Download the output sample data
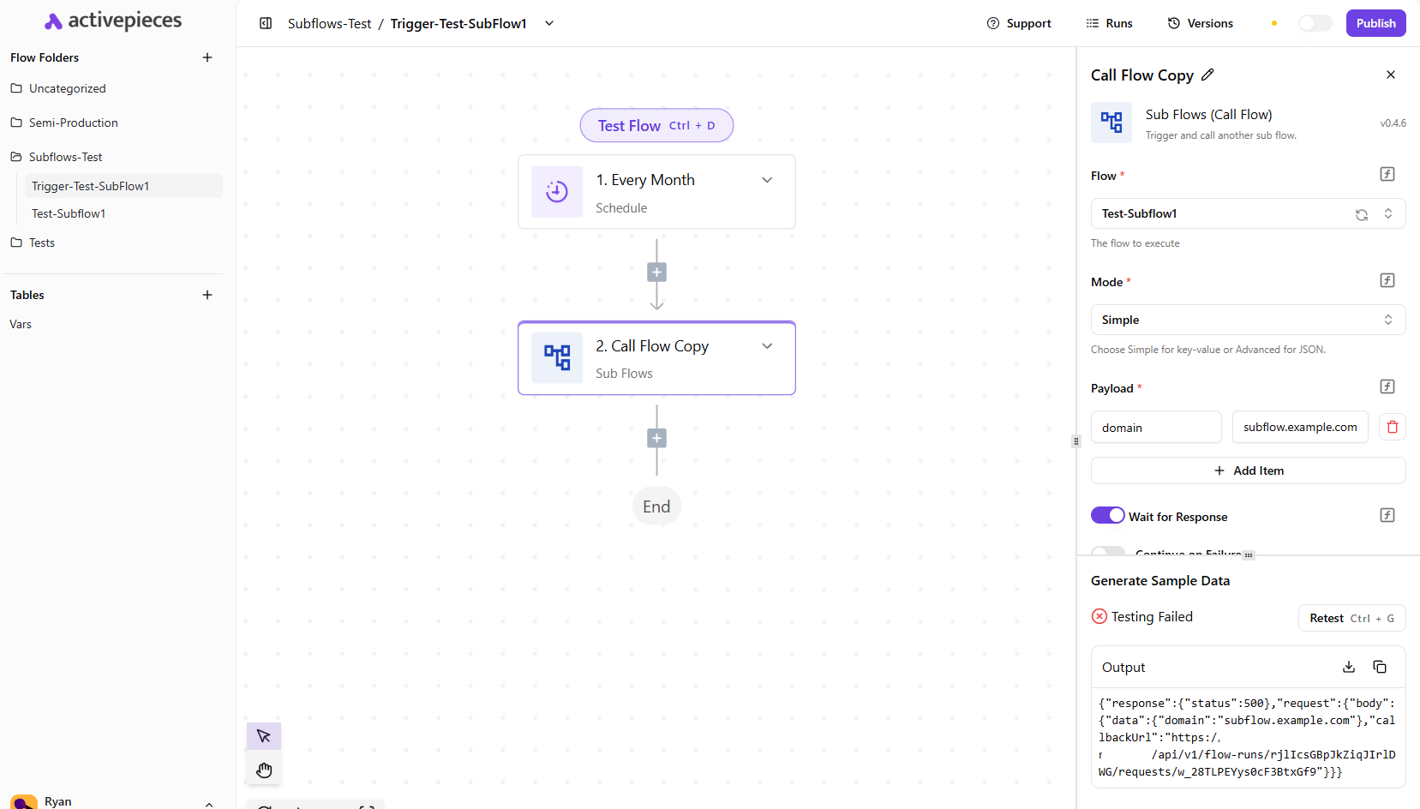 click(1348, 667)
